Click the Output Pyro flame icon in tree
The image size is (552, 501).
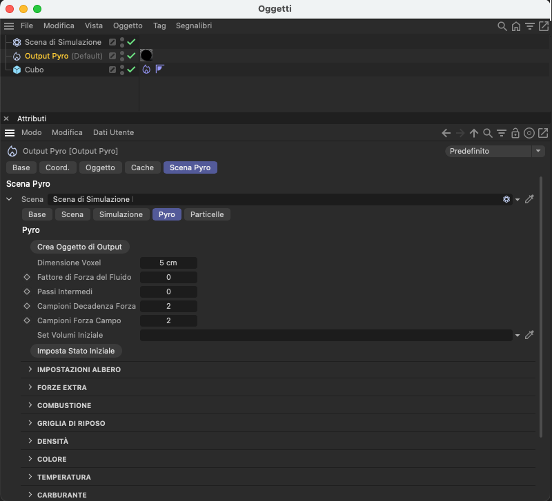click(17, 56)
